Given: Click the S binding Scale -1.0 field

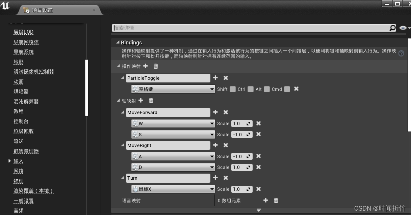Looking at the screenshot, I should point(242,135).
